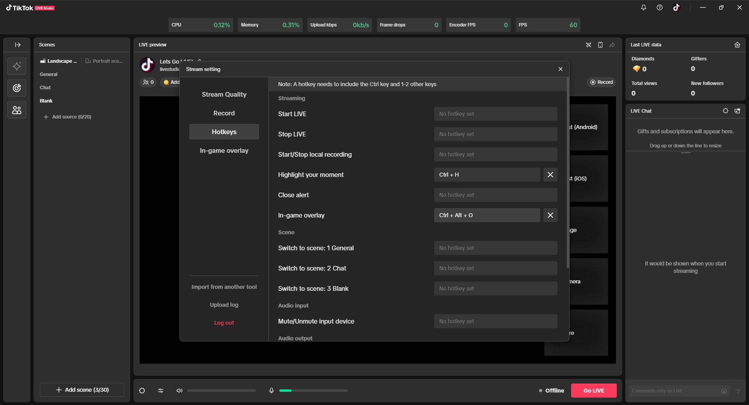Collapse the left sidebar panel arrow
Screen dimensions: 749x405
pyautogui.click(x=18, y=45)
